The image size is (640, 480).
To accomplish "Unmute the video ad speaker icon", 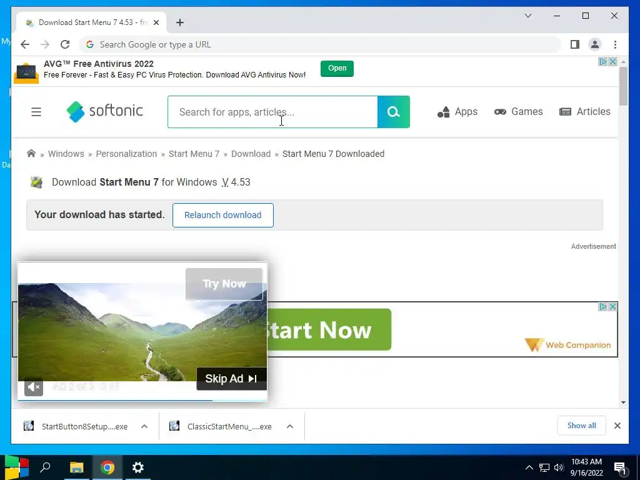I will 34,386.
